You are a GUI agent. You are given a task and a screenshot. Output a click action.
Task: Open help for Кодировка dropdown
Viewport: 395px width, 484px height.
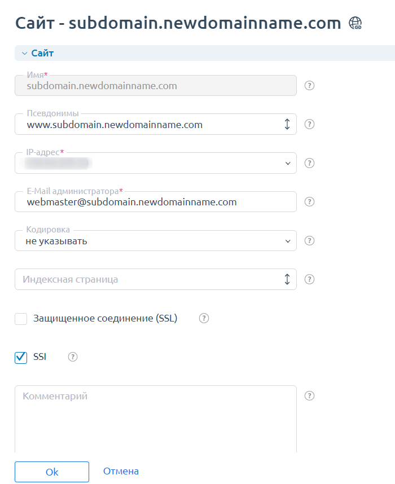[x=309, y=241]
